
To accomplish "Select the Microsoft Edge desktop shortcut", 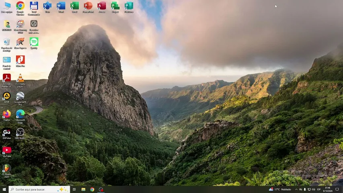I will [x=20, y=117].
